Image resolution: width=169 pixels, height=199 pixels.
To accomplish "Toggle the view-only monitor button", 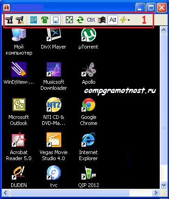I will pos(55,20).
